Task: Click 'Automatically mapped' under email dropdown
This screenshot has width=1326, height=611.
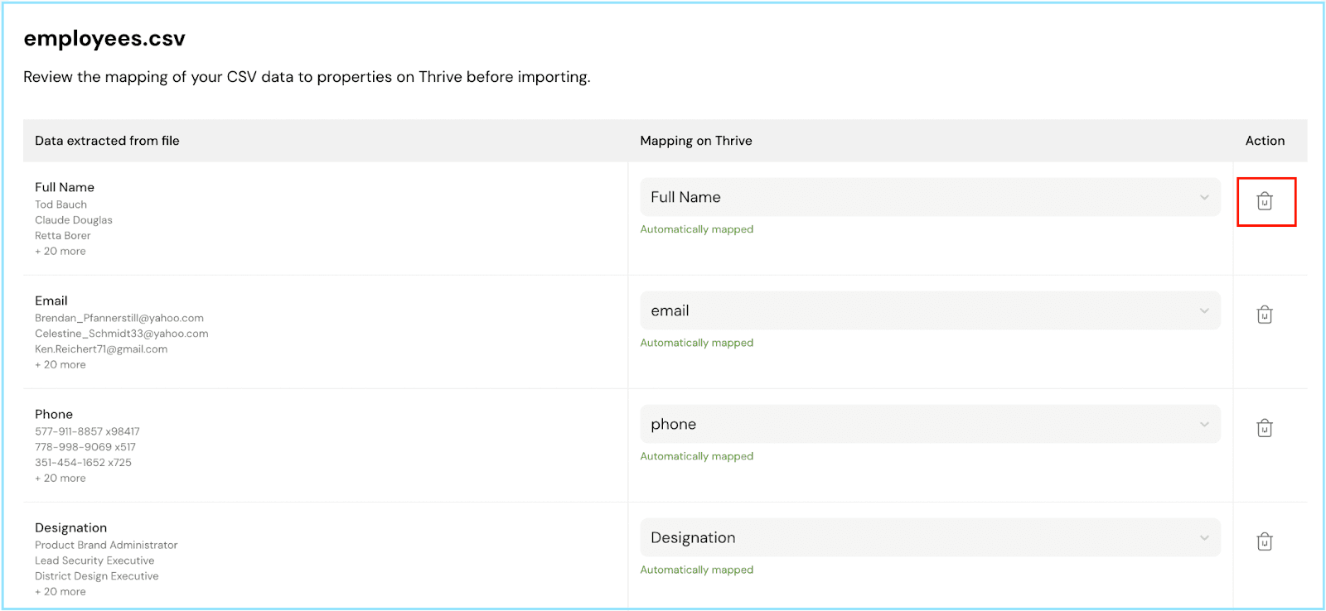Action: (697, 343)
